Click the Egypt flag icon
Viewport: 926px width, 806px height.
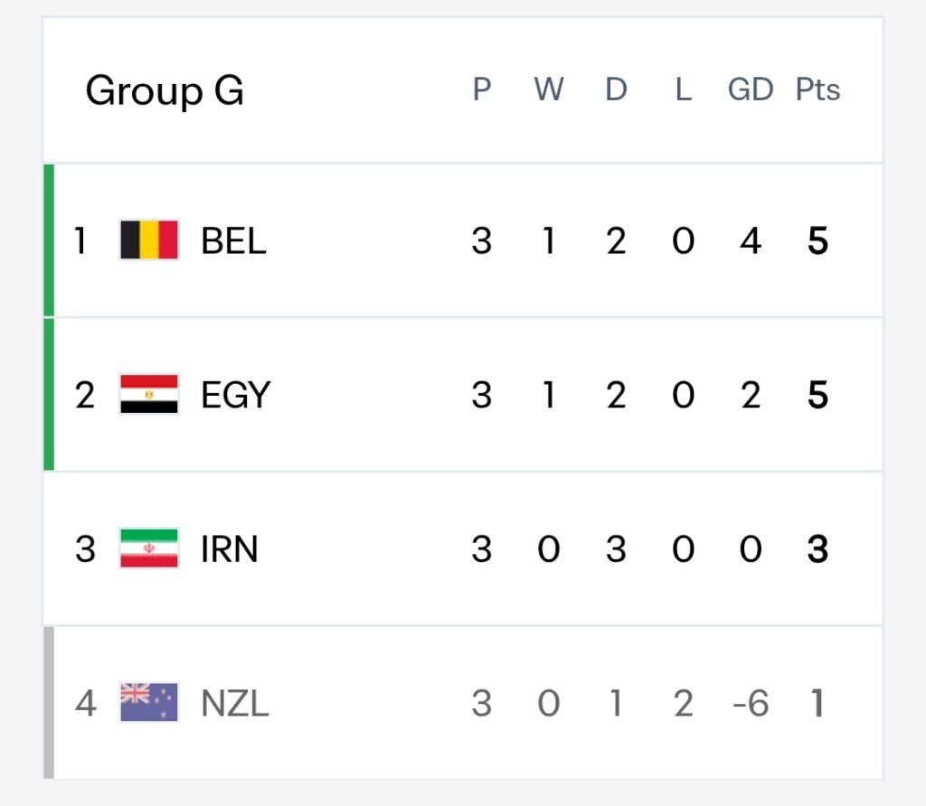coord(149,394)
